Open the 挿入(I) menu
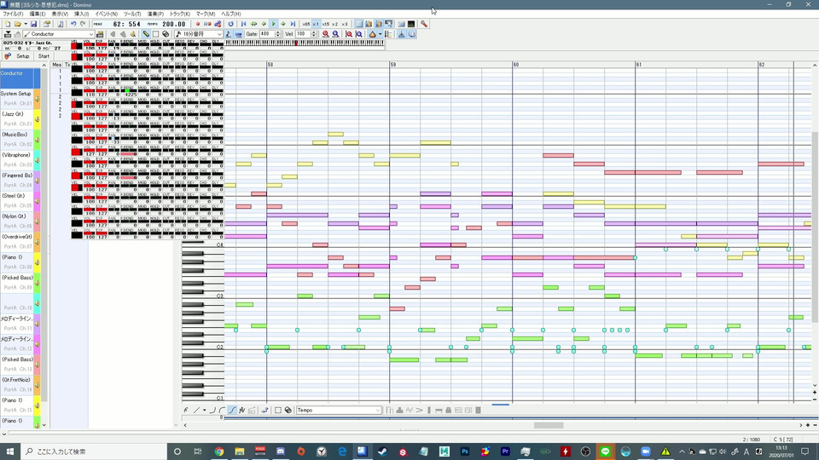Image resolution: width=819 pixels, height=460 pixels. (82, 14)
